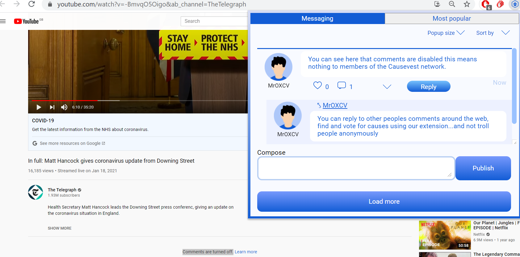Click the messages panel scrollbar
The height and width of the screenshot is (257, 520).
coord(514,86)
